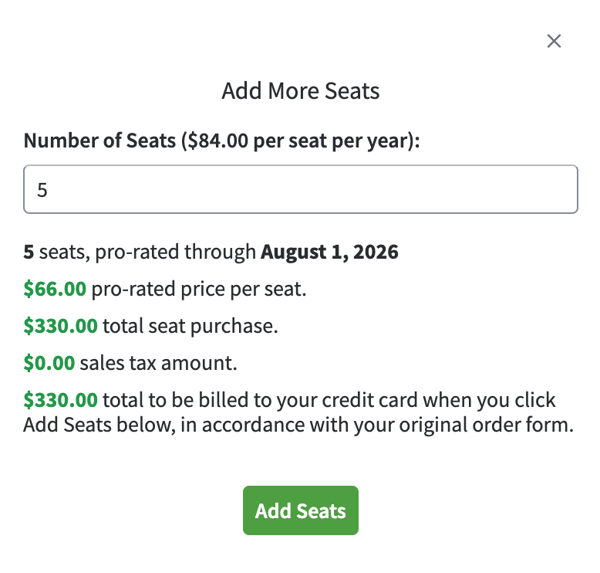Click the text 'sales tax amount'
Viewport: 600px width, 573px height.
click(157, 363)
